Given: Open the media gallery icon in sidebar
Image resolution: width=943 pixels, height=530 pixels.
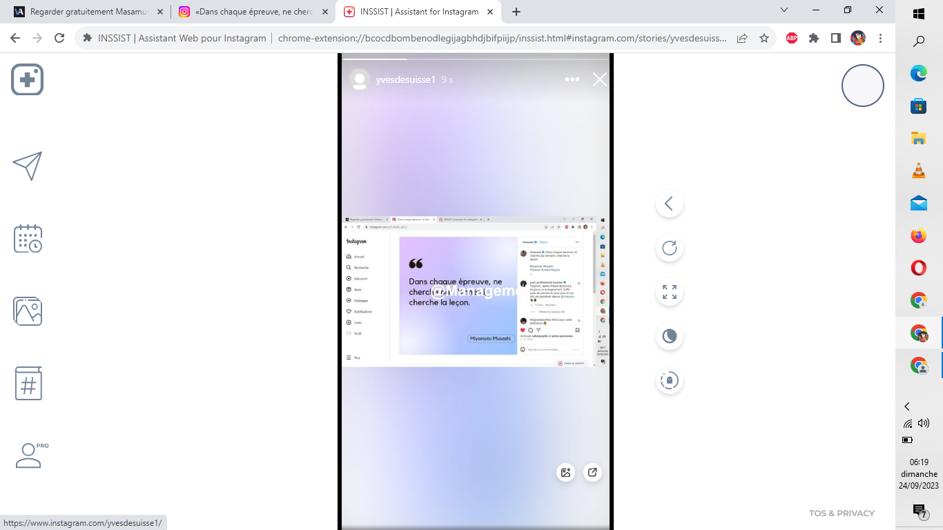Looking at the screenshot, I should pos(28,311).
